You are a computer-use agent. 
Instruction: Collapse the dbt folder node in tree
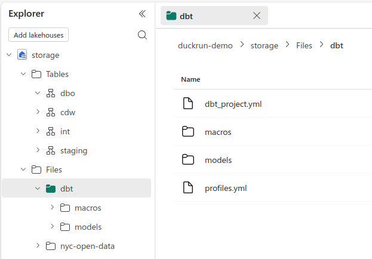(x=38, y=189)
